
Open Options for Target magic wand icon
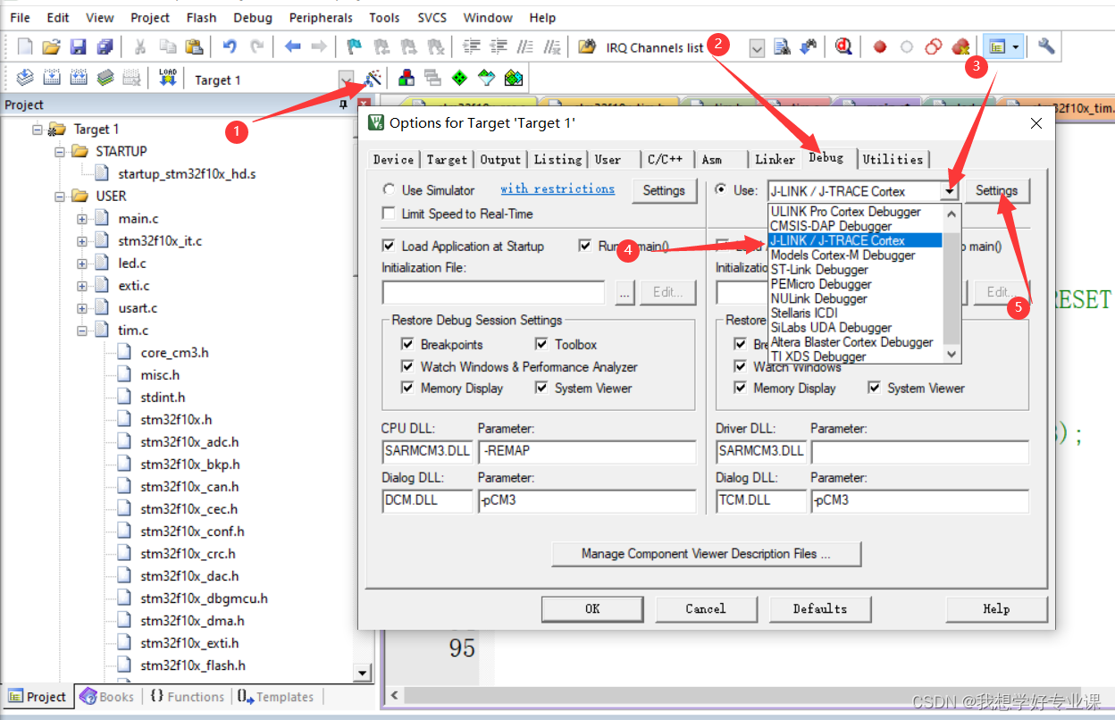click(373, 79)
